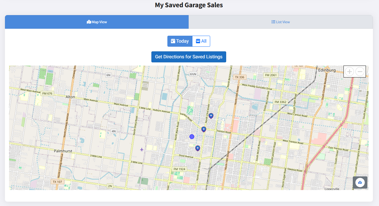Click the list icon on the List View tab
This screenshot has height=206, width=379.
[273, 21]
